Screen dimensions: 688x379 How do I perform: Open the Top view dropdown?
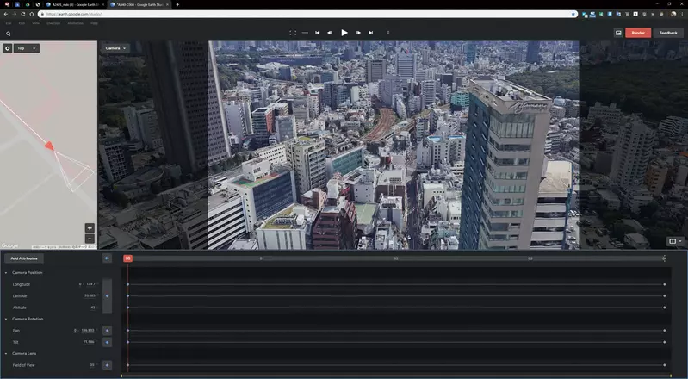pyautogui.click(x=27, y=48)
